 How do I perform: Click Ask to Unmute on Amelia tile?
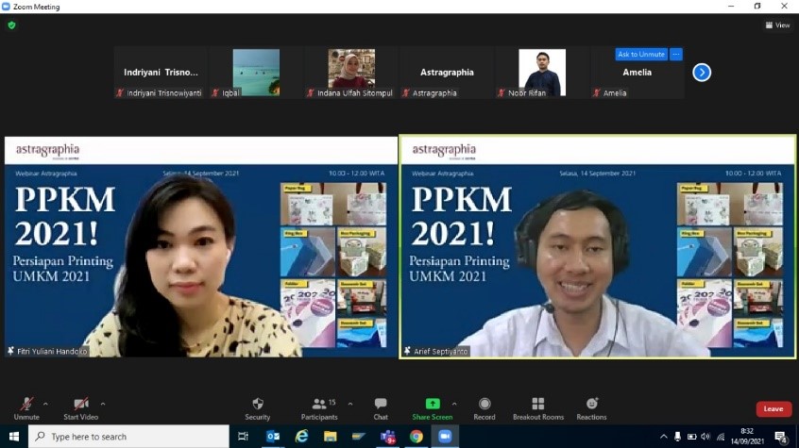[x=641, y=54]
